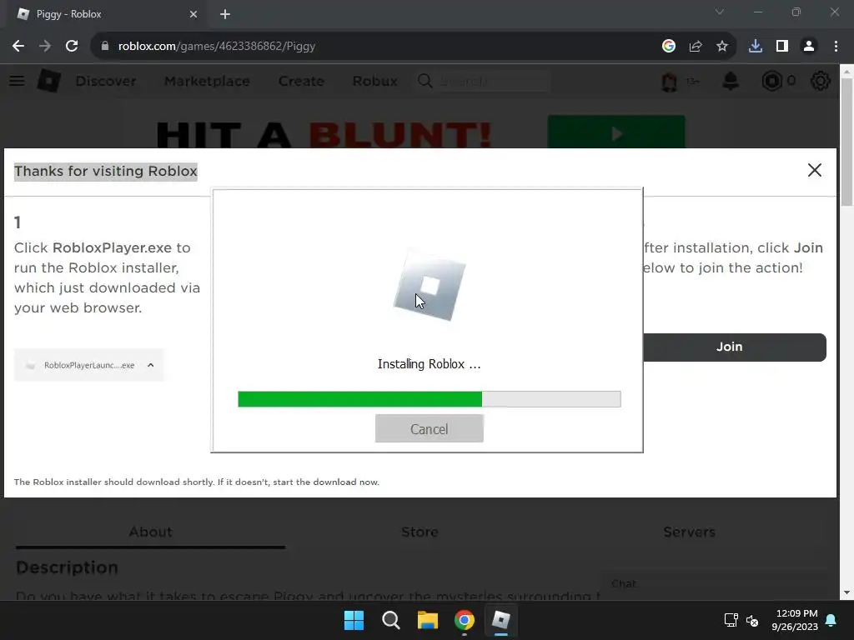Click the green play button on the ad
The height and width of the screenshot is (640, 854).
616,132
